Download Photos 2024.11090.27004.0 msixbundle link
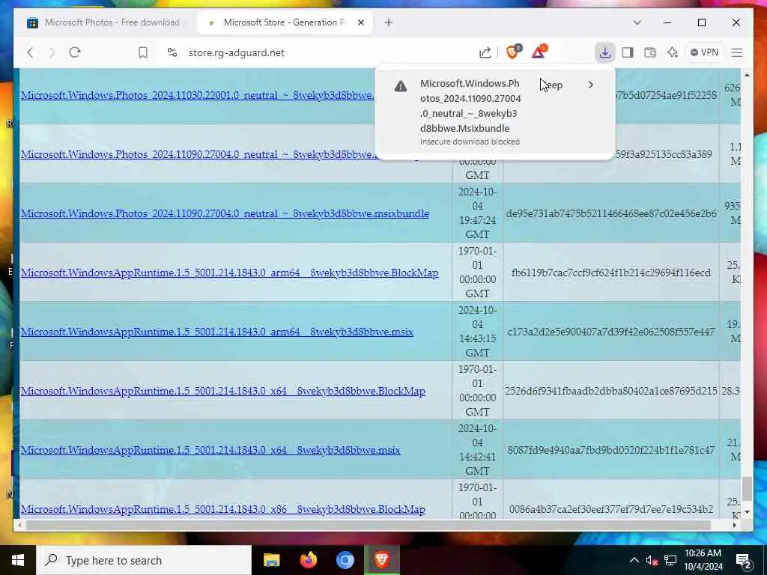767x575 pixels. pos(225,213)
